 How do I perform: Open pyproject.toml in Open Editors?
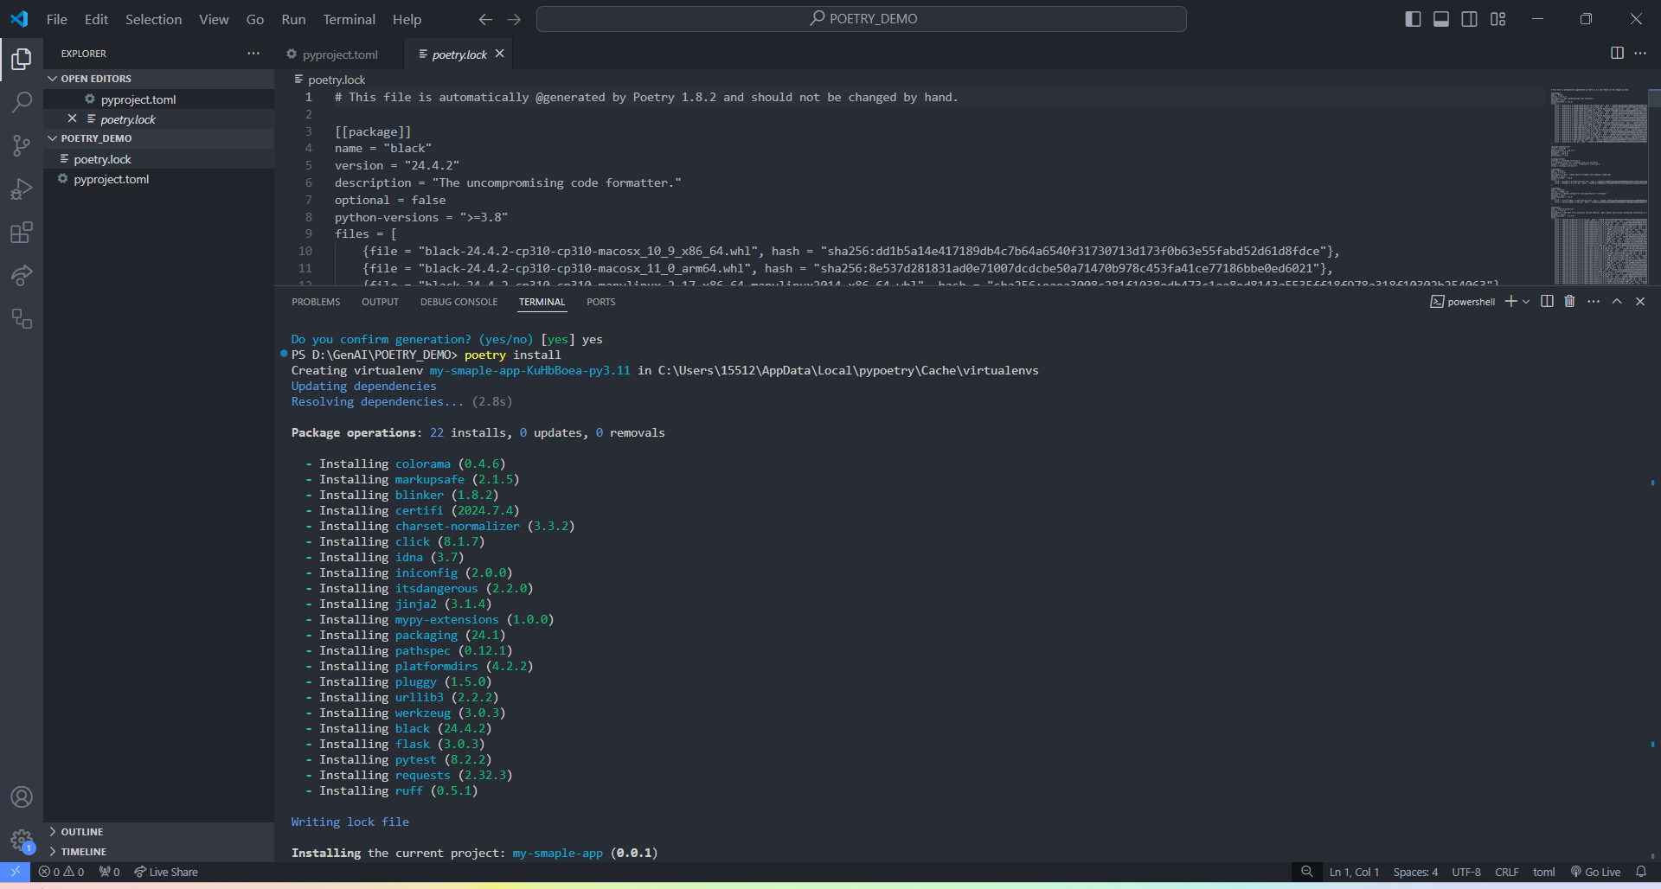click(x=138, y=99)
